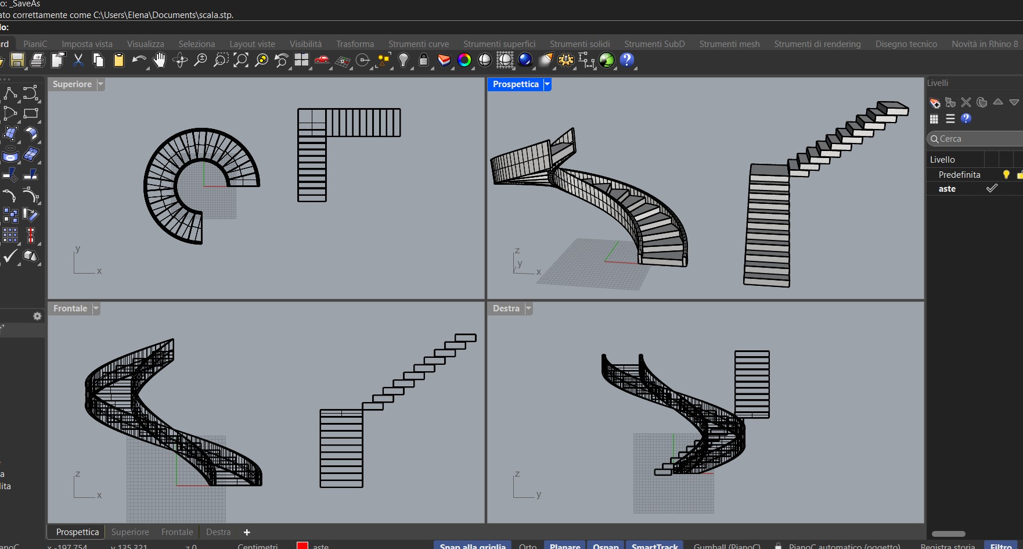Viewport: 1023px width, 549px height.
Task: Open the Prospettica viewport dropdown arrow
Action: click(547, 84)
